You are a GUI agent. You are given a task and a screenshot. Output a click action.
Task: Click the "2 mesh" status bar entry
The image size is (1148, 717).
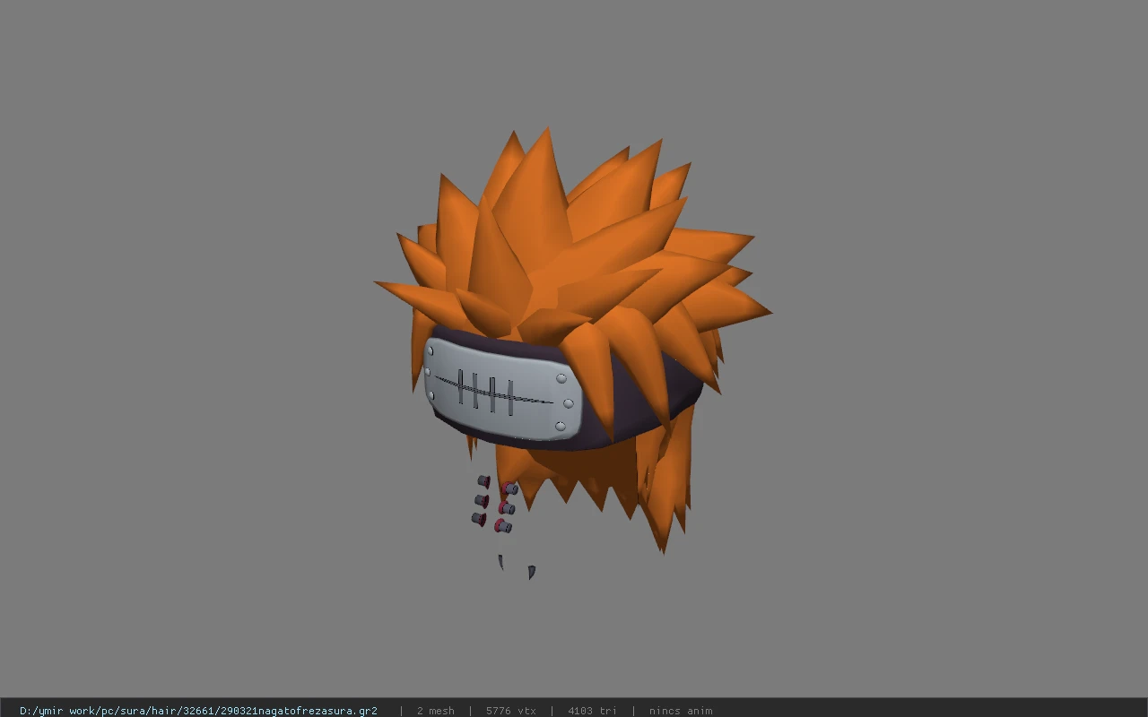point(436,711)
